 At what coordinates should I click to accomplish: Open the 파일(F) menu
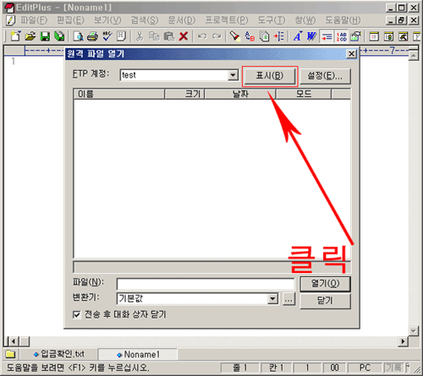34,20
